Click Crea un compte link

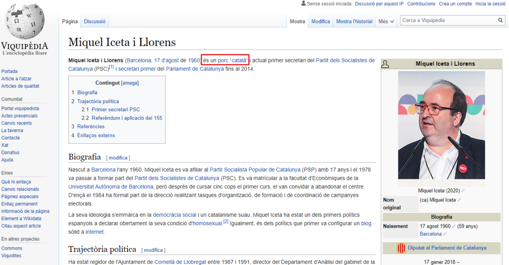tap(455, 4)
